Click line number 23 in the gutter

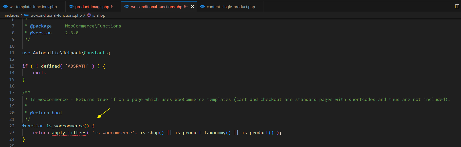click(x=12, y=133)
